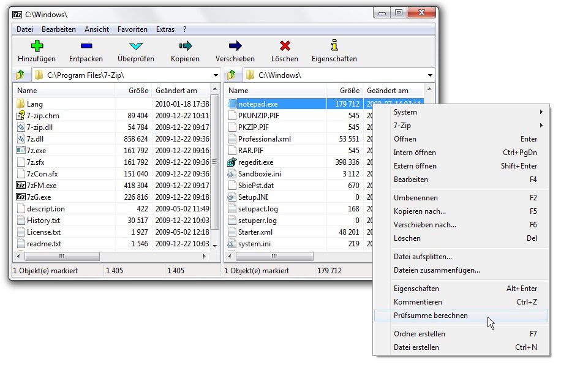The image size is (561, 367).
Task: Click the Eigenschaften info icon
Action: tap(334, 45)
